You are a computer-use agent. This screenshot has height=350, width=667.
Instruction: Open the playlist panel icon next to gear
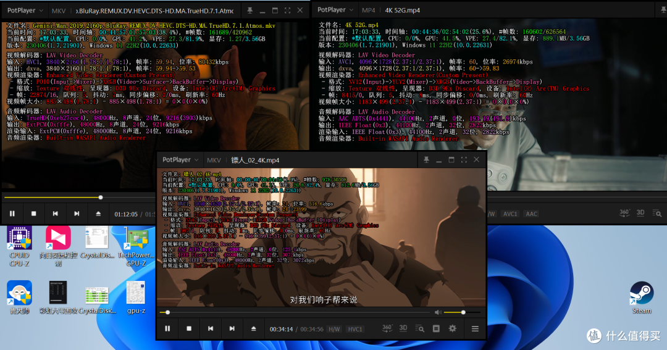coord(436,329)
